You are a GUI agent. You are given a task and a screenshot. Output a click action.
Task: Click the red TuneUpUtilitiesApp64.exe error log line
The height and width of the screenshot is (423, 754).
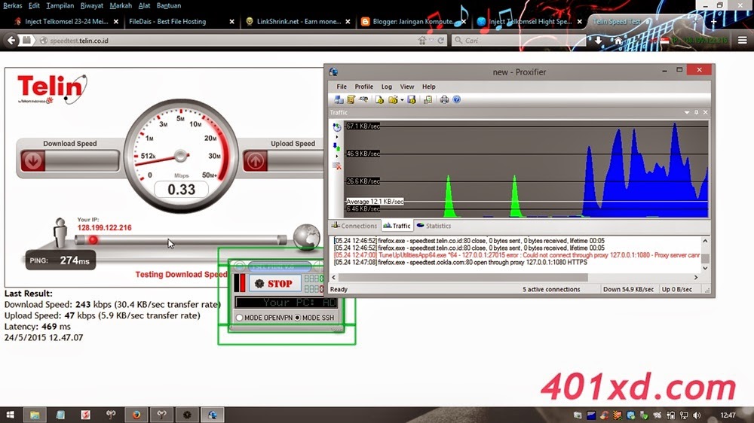(x=517, y=255)
